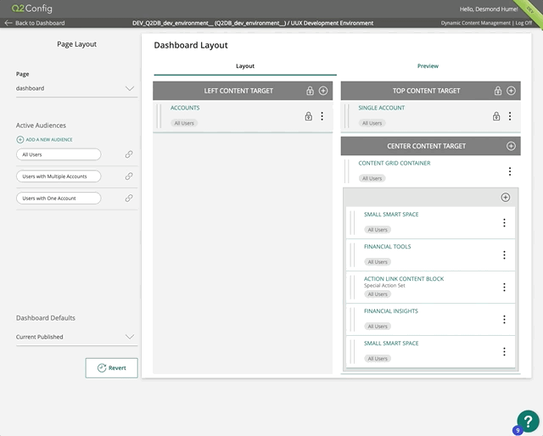543x436 pixels.
Task: Switch to the Layout tab
Action: coord(245,66)
